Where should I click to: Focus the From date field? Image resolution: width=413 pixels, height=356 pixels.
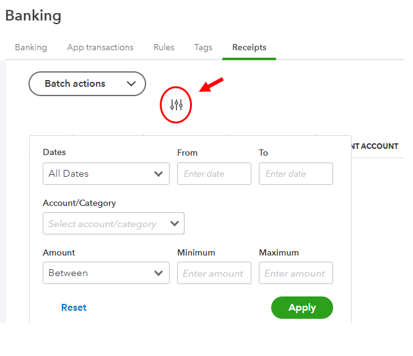(214, 174)
